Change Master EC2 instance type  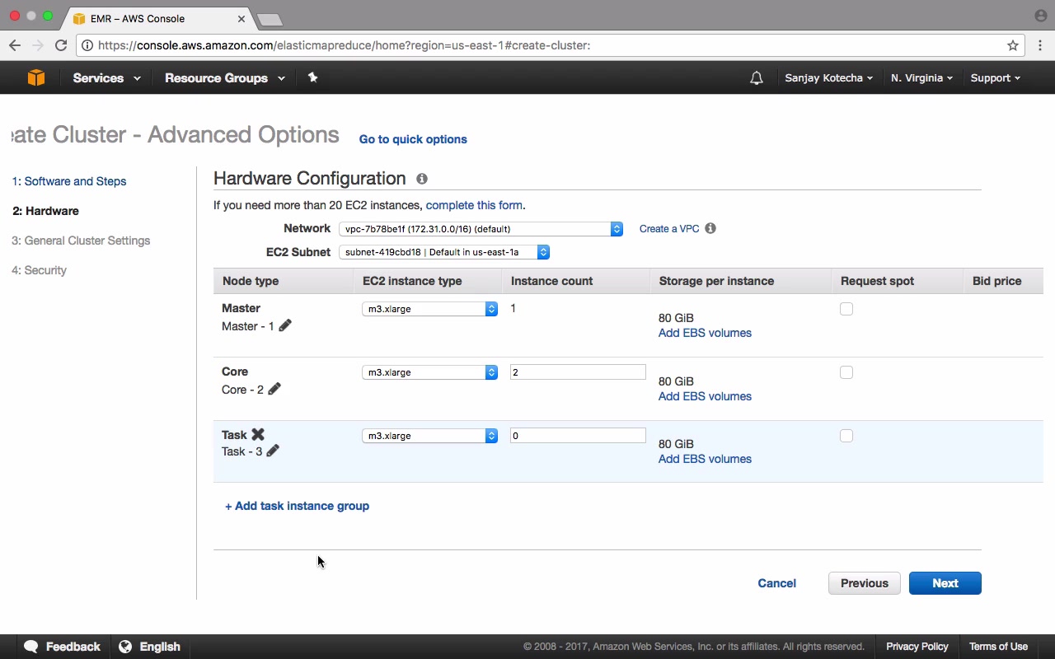click(x=429, y=309)
